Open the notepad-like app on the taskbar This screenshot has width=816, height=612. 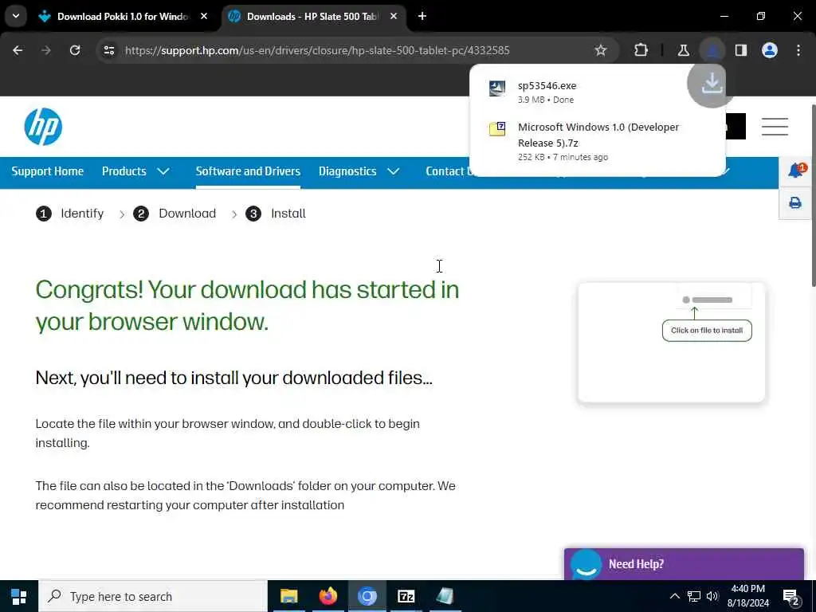click(445, 596)
